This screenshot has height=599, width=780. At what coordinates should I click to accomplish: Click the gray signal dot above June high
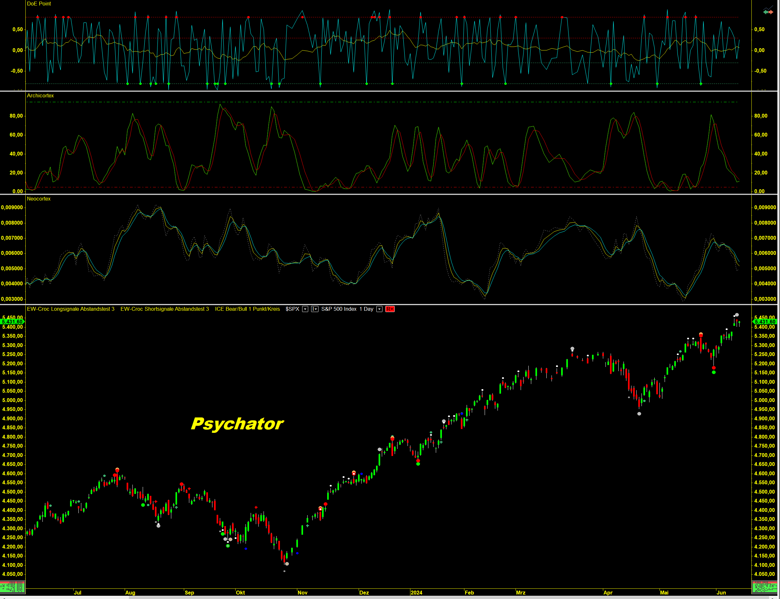pyautogui.click(x=737, y=315)
